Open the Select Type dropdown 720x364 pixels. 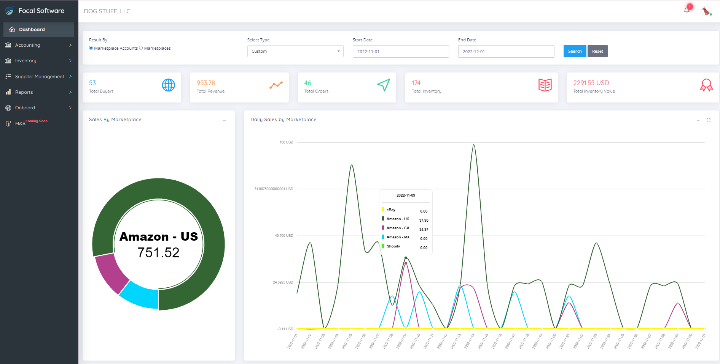click(295, 51)
